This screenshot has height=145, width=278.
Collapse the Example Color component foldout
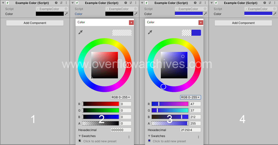(3, 3)
